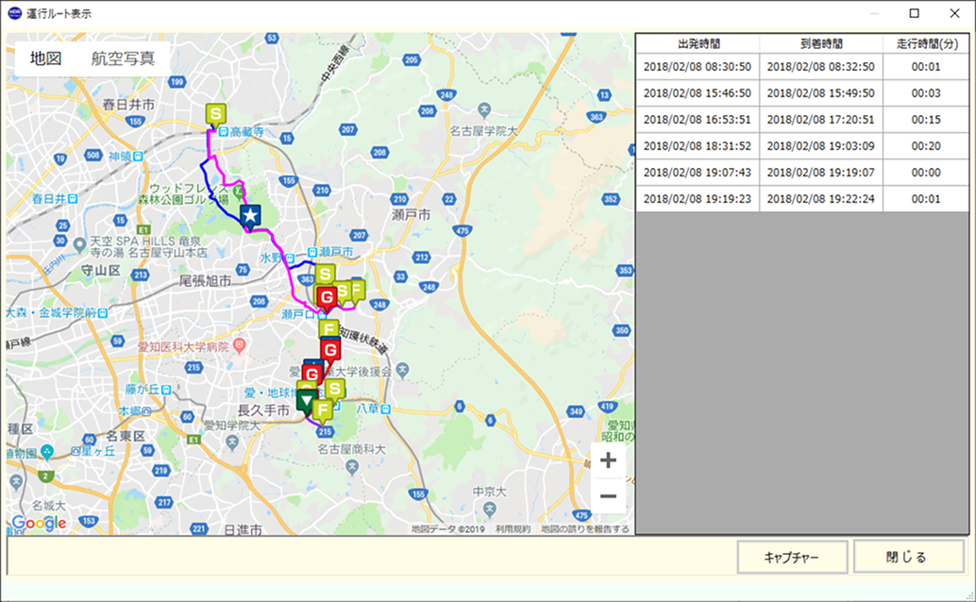Zoom out the map with minus button
976x602 pixels.
(608, 496)
